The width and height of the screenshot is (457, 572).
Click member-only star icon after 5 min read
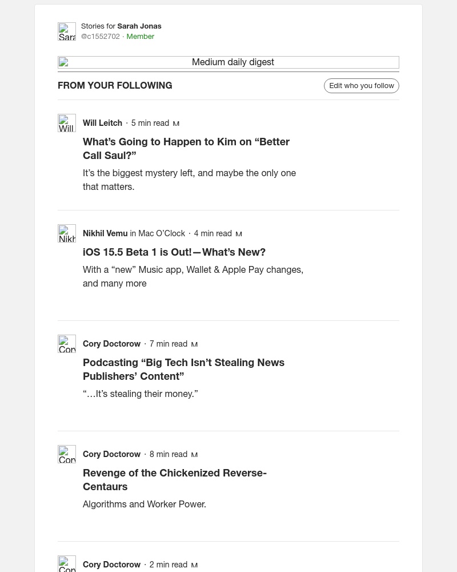(x=176, y=124)
